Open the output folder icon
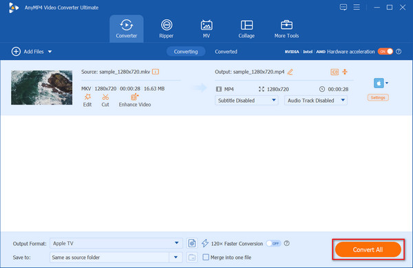Screen dimensions: 413x268 click(x=192, y=257)
